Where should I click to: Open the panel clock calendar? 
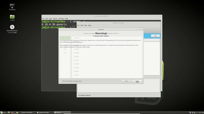200,113
